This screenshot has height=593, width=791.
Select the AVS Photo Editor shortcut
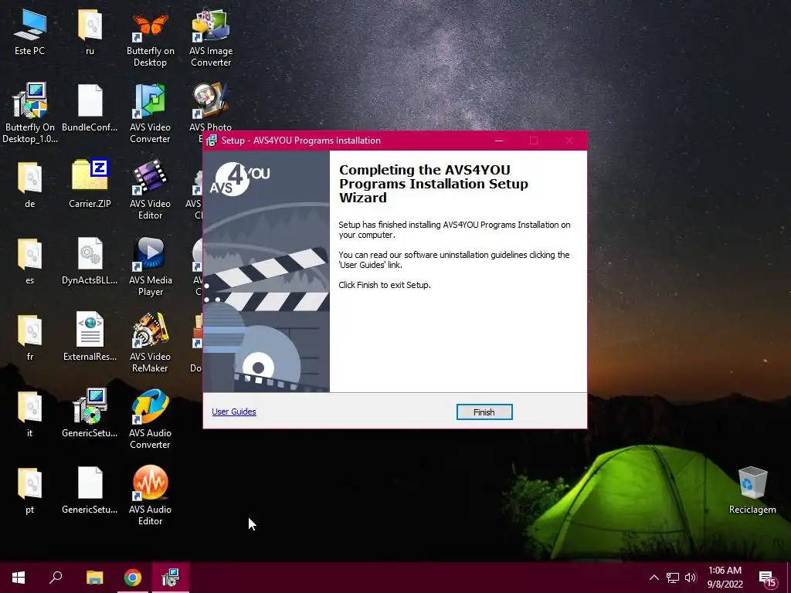(211, 107)
